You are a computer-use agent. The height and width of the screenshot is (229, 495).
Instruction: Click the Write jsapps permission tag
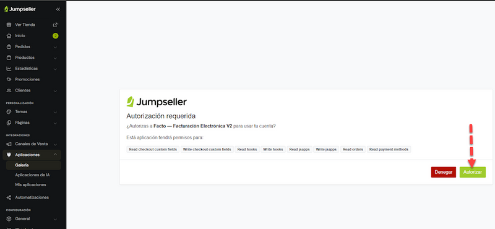pos(326,149)
